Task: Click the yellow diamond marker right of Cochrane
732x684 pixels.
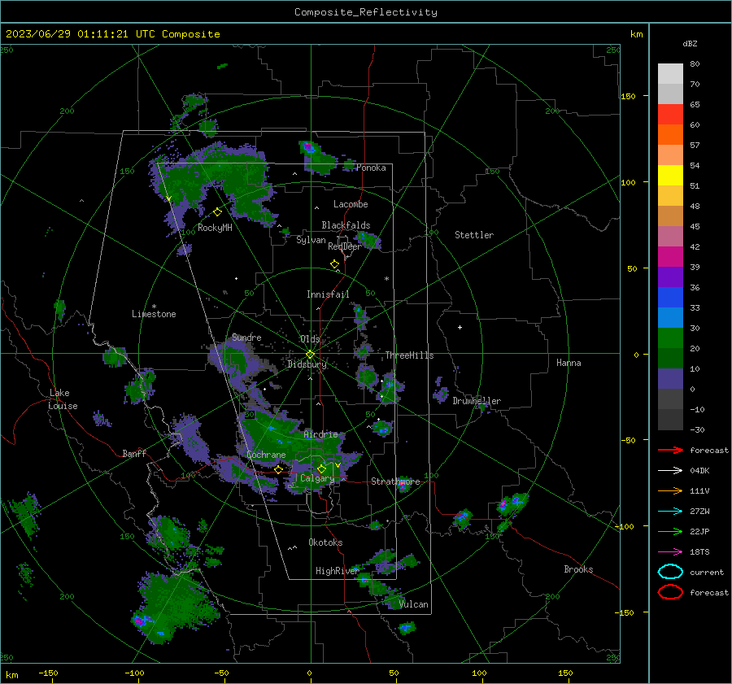Action: pyautogui.click(x=278, y=469)
